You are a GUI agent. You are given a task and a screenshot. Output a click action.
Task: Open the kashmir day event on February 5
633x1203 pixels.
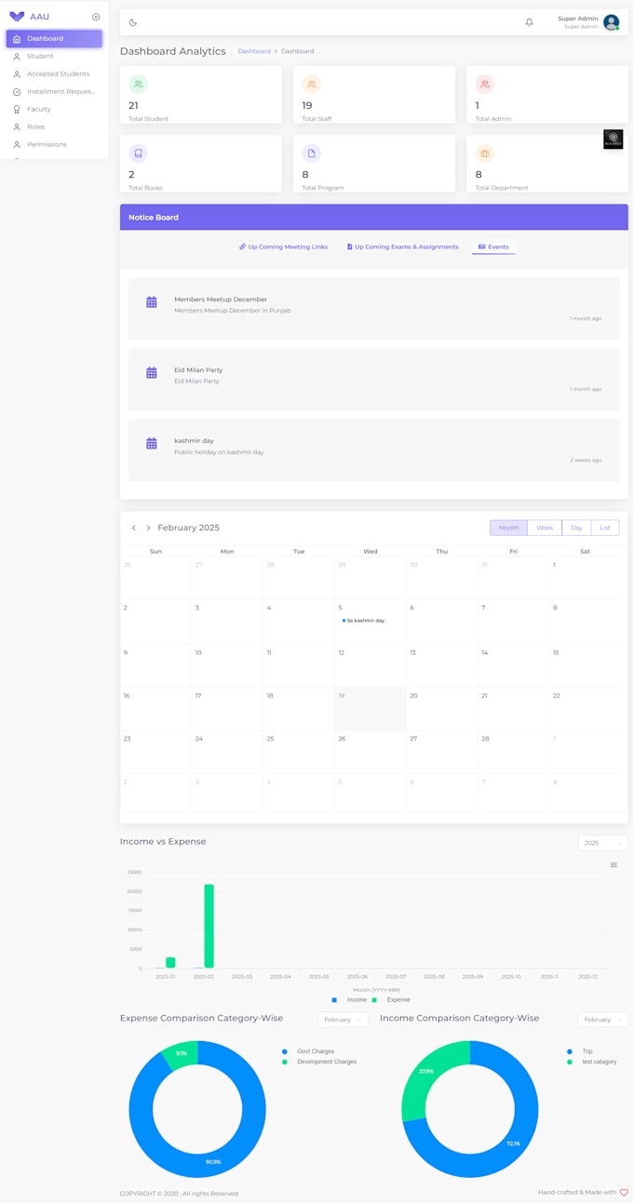point(365,620)
